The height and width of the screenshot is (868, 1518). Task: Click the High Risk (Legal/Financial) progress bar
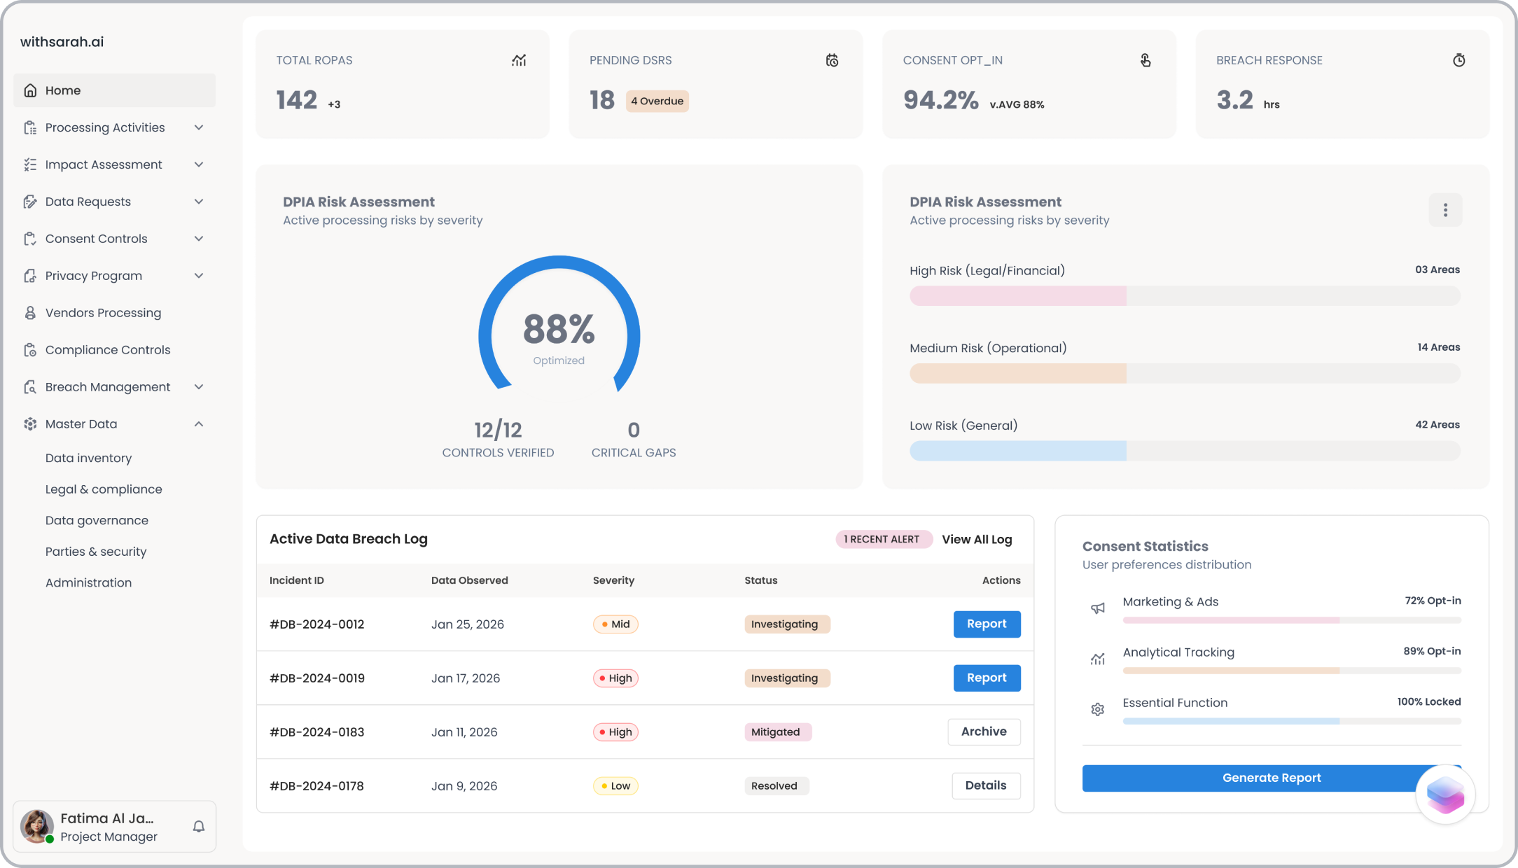[x=1185, y=296]
